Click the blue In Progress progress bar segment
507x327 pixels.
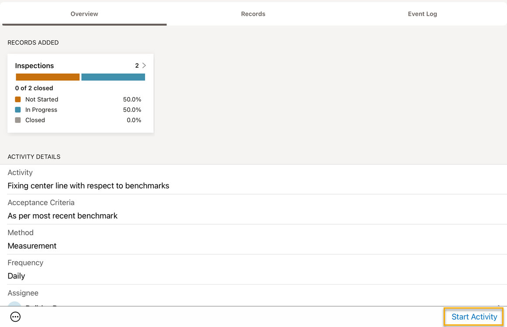click(x=113, y=77)
